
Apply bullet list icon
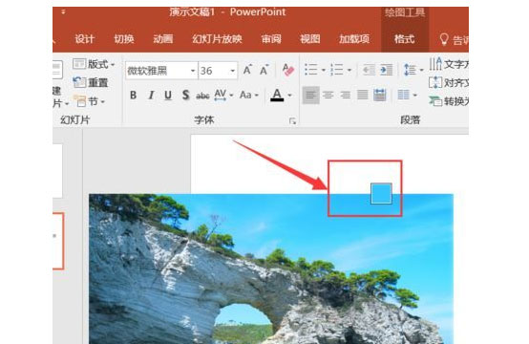[x=310, y=70]
